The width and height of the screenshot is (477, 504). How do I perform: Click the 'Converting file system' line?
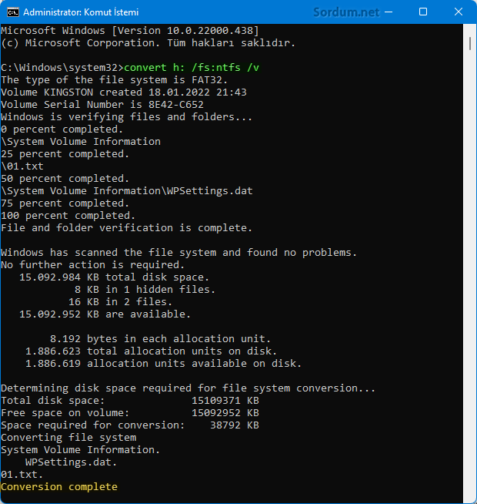(x=68, y=438)
